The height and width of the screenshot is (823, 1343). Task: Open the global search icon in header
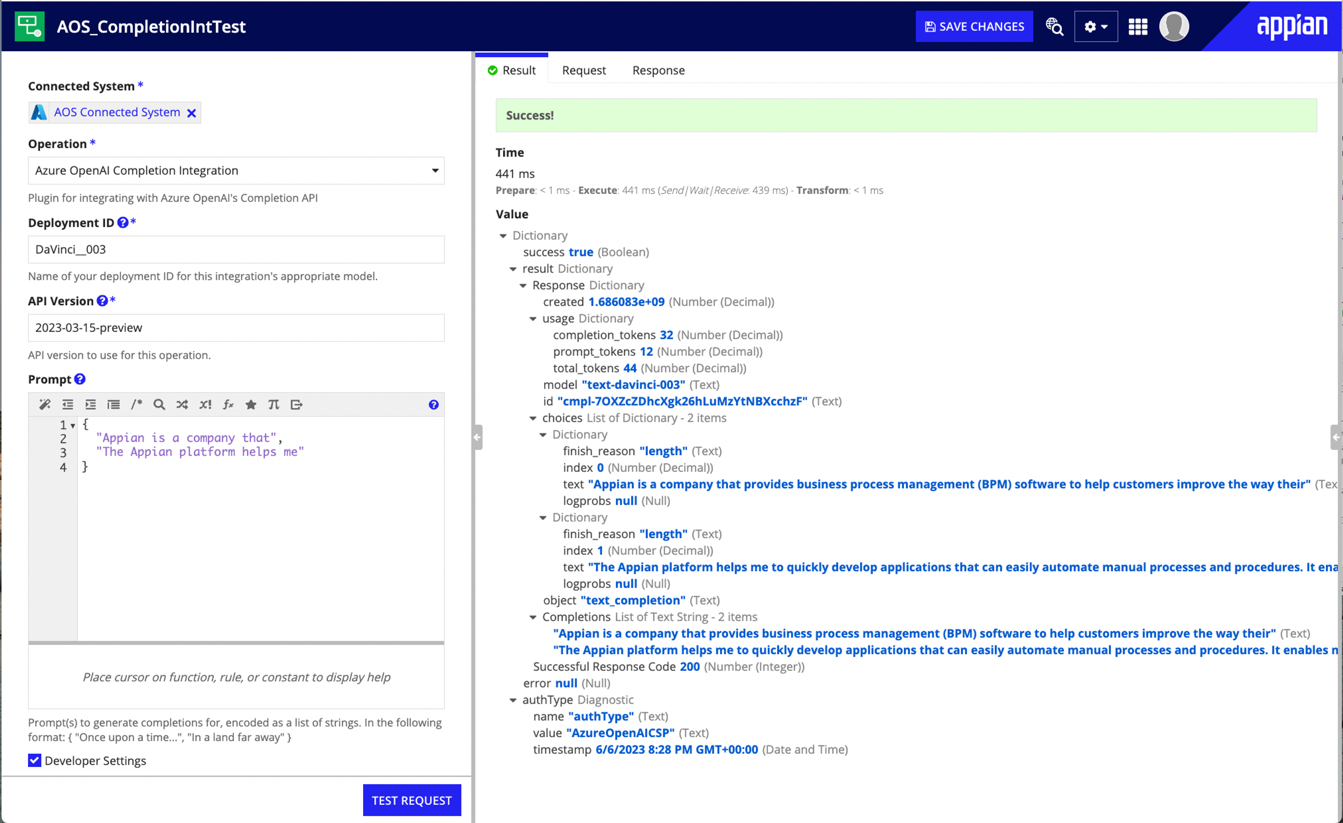coord(1054,26)
